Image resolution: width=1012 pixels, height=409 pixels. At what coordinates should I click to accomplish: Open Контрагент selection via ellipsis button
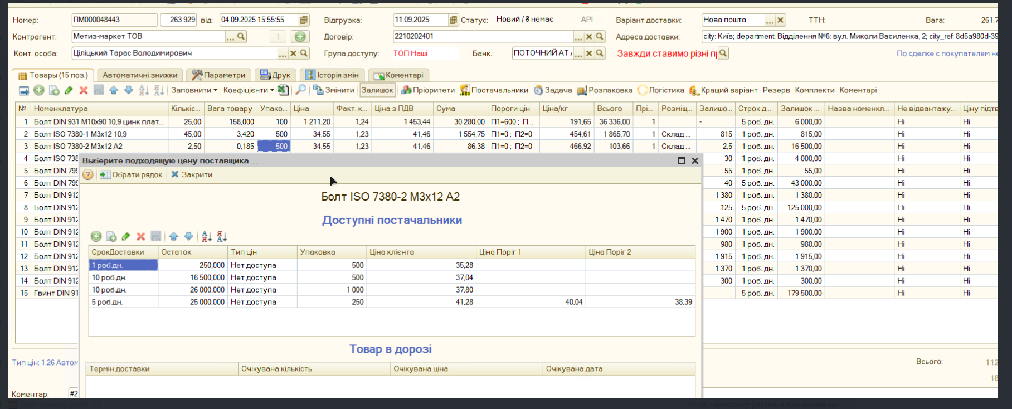click(x=230, y=37)
